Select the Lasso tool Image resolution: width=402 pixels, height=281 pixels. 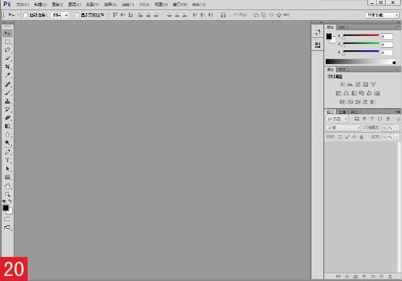coord(8,50)
